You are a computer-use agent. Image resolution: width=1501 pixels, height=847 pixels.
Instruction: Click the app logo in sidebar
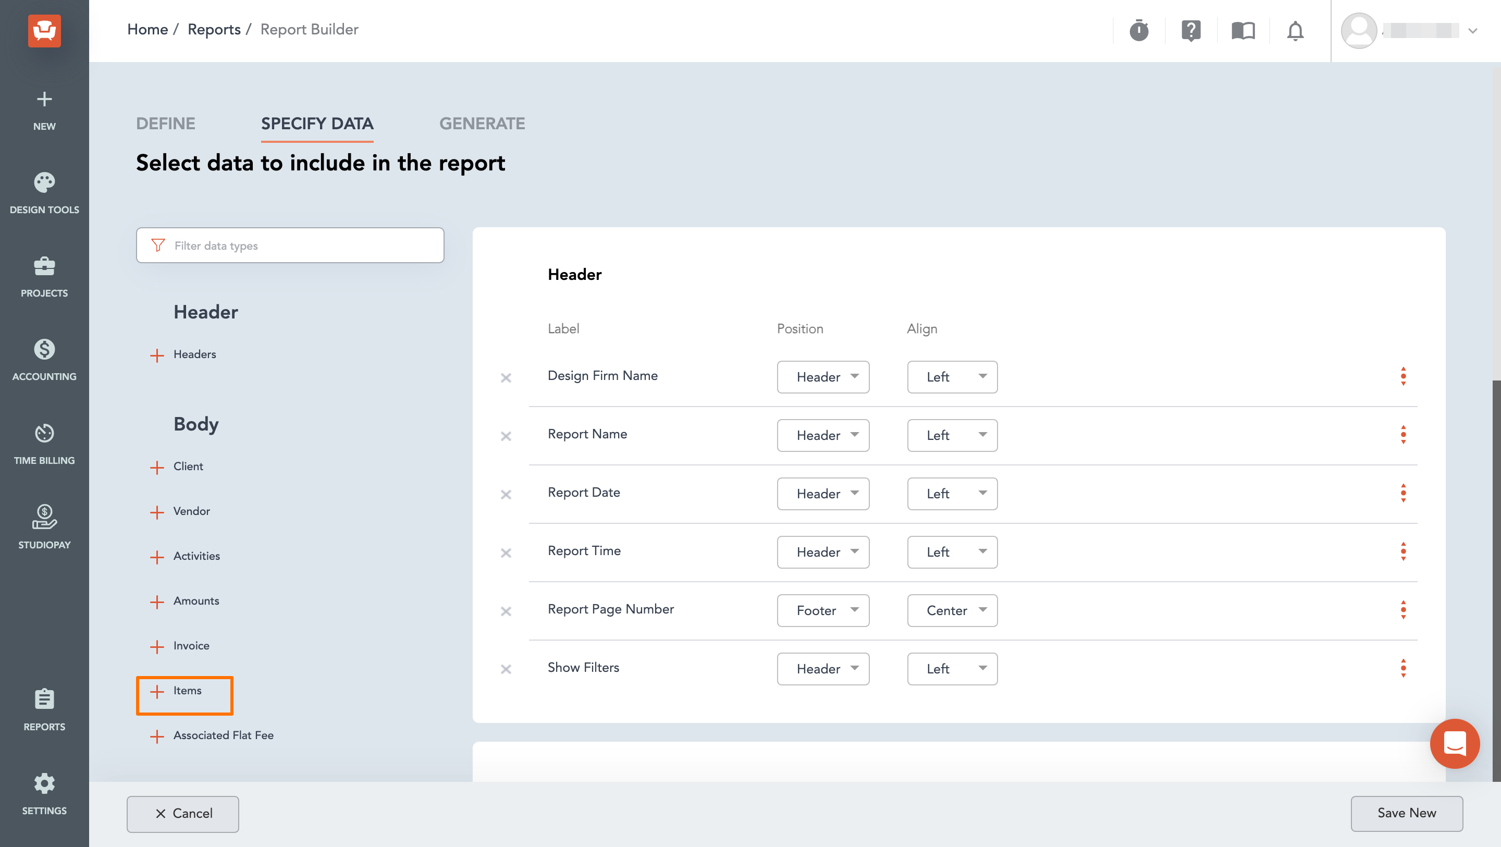[44, 30]
